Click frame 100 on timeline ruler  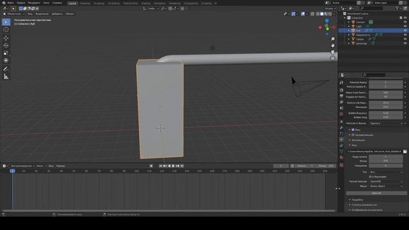(x=136, y=171)
